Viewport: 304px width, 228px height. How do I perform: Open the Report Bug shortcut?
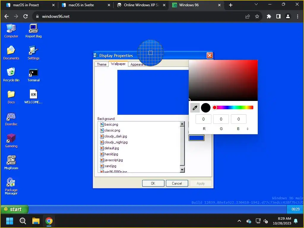[x=33, y=31]
